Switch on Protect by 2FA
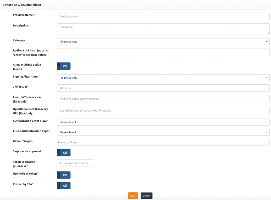The height and width of the screenshot is (200, 271). click(x=63, y=185)
